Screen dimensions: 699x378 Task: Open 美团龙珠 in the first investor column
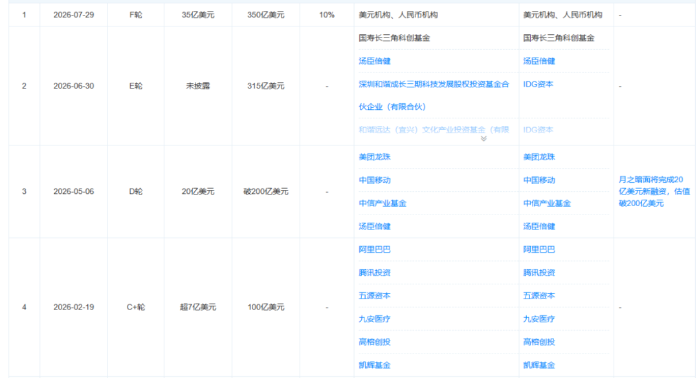(375, 157)
